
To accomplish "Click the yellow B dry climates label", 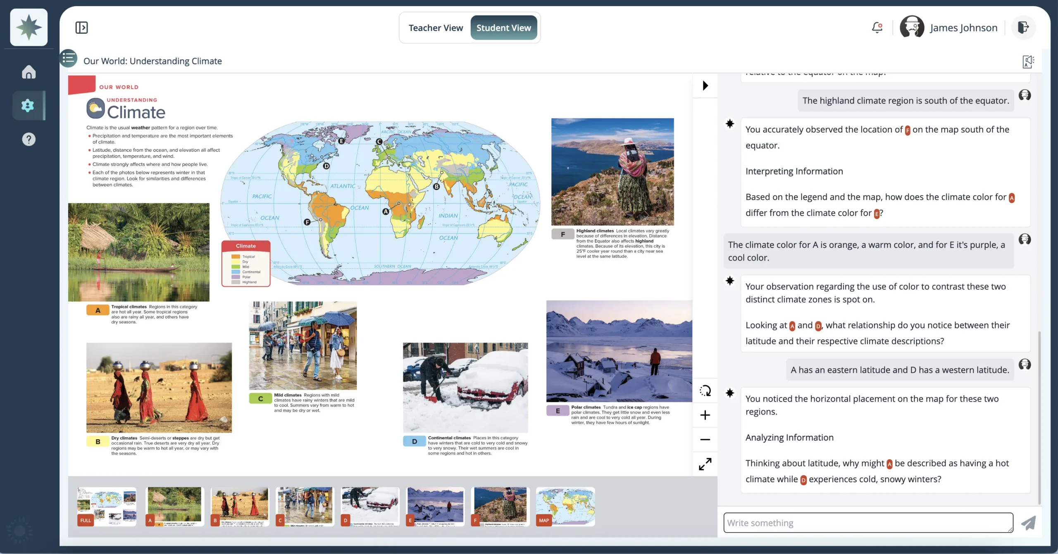I will [98, 441].
